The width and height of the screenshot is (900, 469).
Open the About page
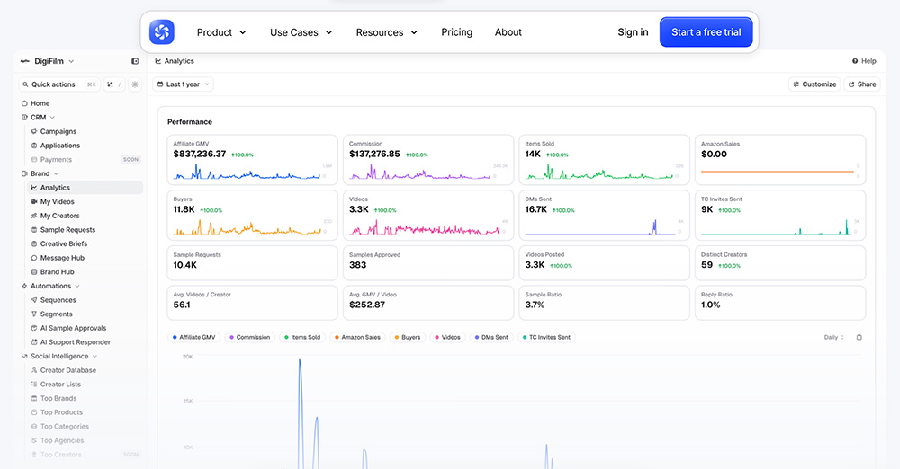point(508,32)
